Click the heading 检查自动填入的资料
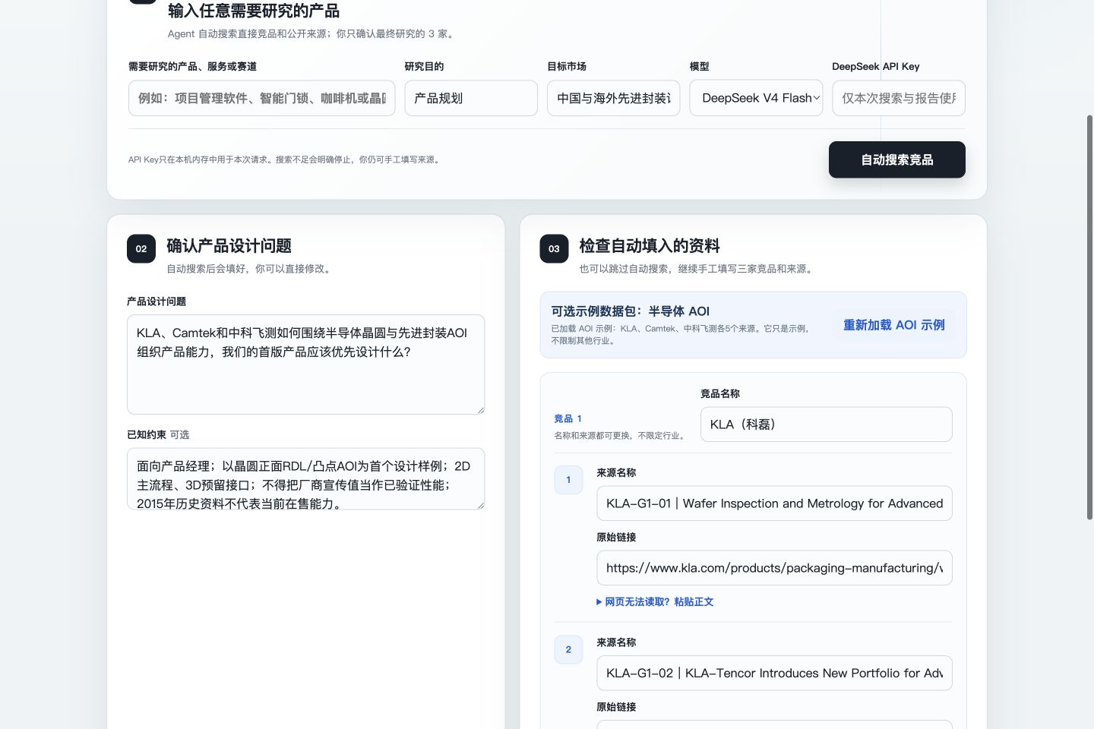The width and height of the screenshot is (1094, 729). click(650, 246)
